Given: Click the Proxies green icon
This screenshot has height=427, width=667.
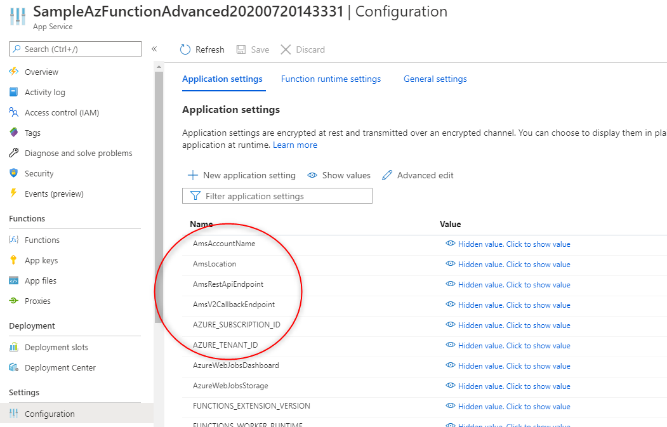Looking at the screenshot, I should point(13,301).
